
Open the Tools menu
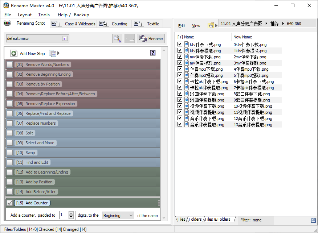point(44,15)
